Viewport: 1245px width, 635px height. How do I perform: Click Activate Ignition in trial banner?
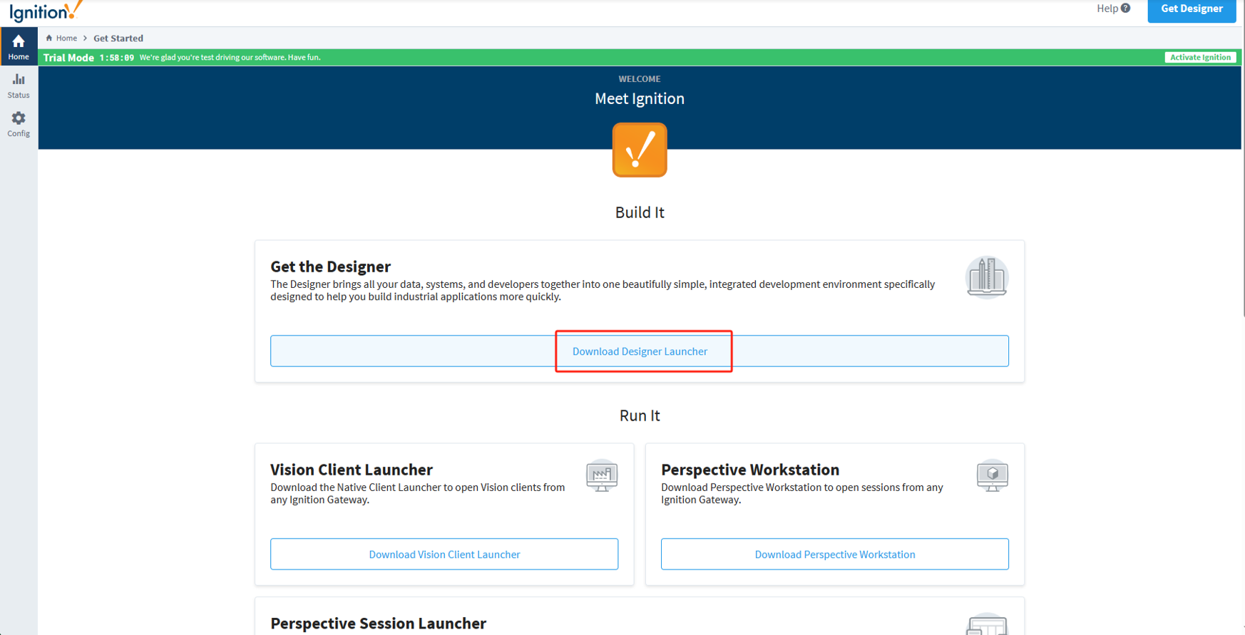(1200, 57)
